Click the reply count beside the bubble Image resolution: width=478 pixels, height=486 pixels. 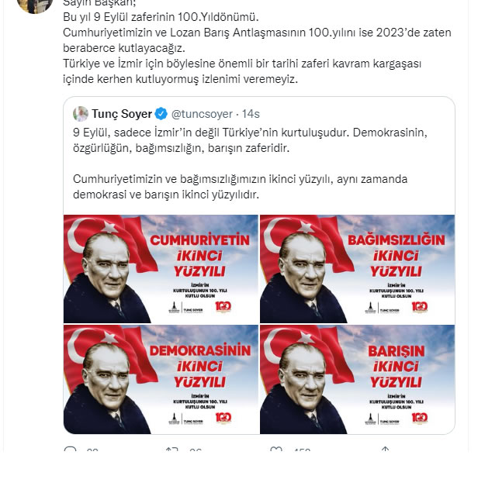(92, 450)
